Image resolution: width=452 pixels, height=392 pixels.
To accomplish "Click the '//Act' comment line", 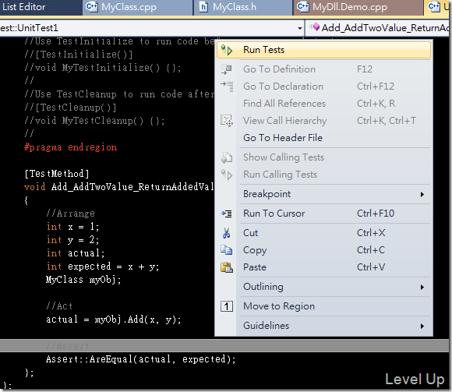I will click(x=59, y=306).
